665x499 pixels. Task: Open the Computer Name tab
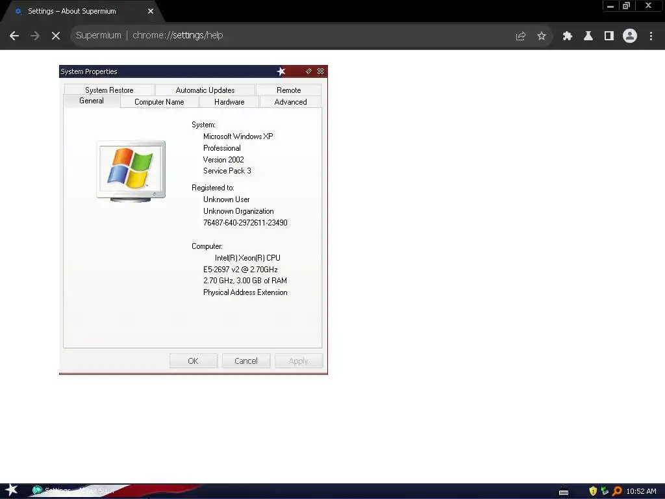coord(159,102)
